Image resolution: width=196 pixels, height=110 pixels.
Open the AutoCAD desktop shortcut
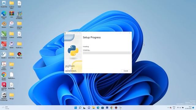[x=4, y=86]
